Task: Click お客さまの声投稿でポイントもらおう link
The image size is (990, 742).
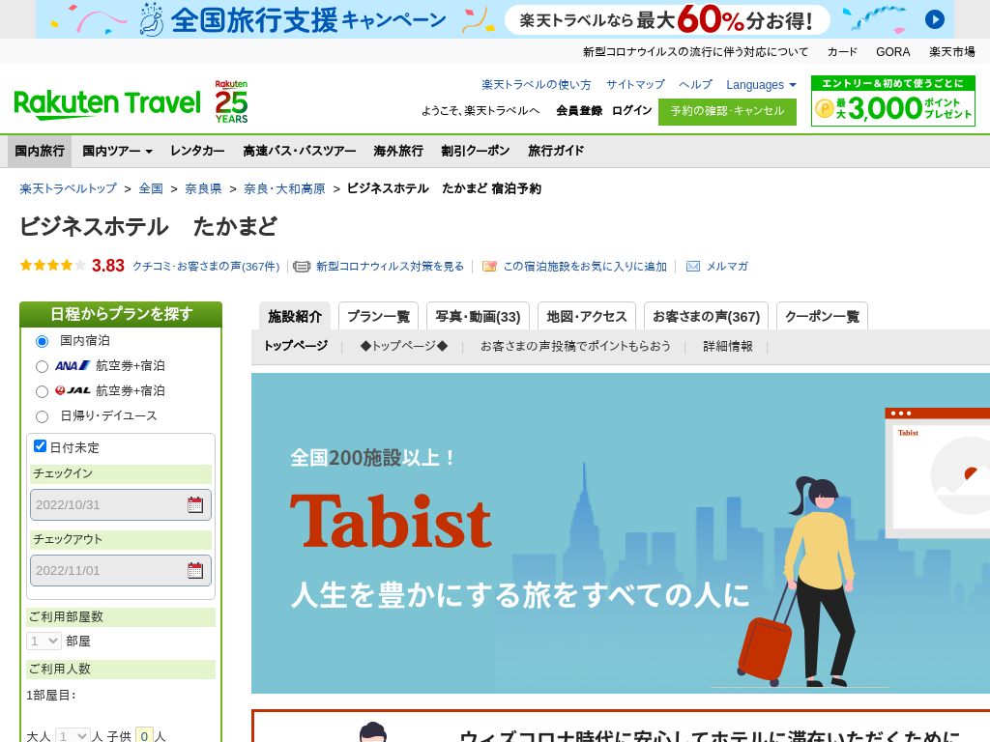Action: point(575,346)
